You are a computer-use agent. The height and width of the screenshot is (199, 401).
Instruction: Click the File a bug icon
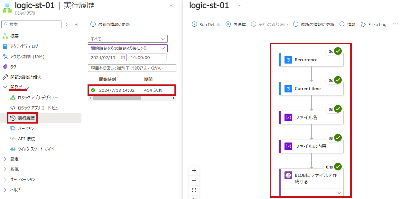363,24
